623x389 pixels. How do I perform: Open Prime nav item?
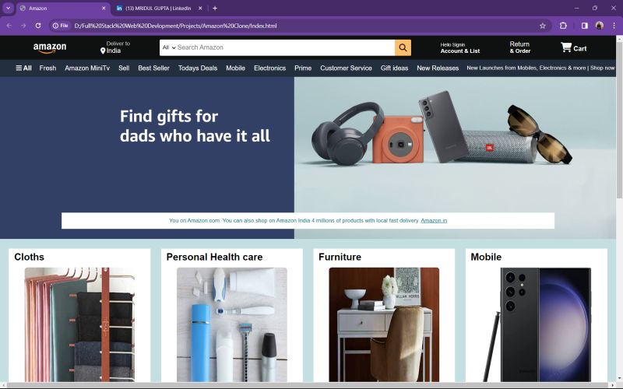(303, 68)
